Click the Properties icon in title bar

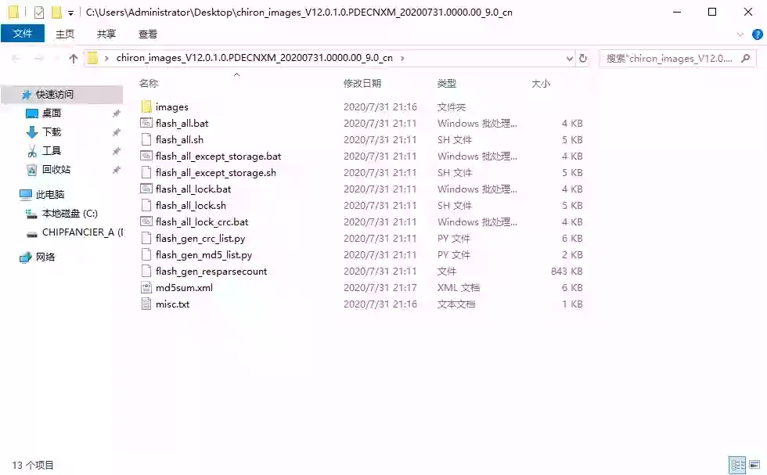(x=39, y=13)
